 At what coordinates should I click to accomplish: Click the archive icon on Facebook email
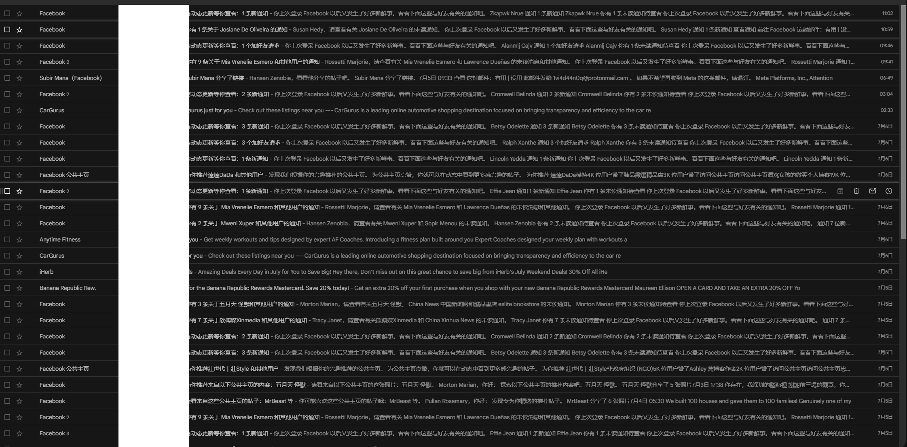coord(840,191)
